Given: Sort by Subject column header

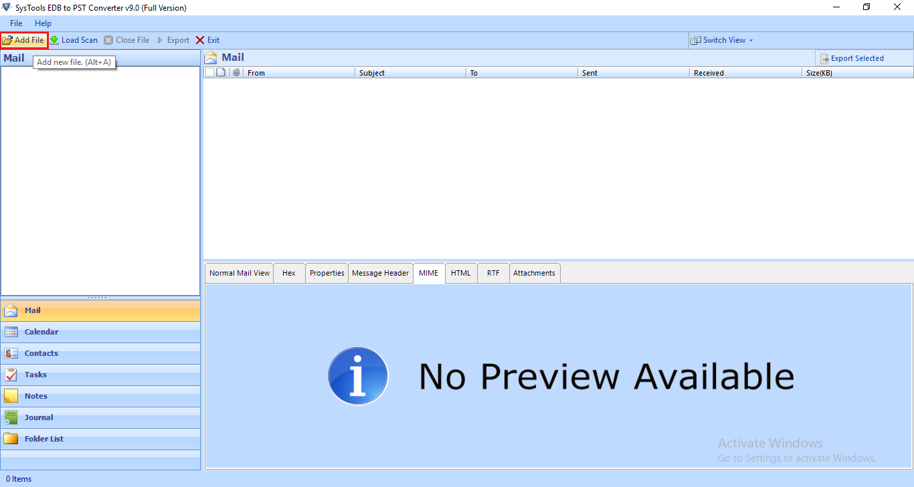Looking at the screenshot, I should [x=410, y=73].
